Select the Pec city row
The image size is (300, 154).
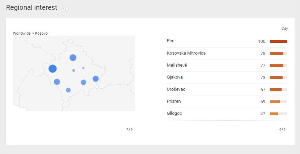point(227,41)
